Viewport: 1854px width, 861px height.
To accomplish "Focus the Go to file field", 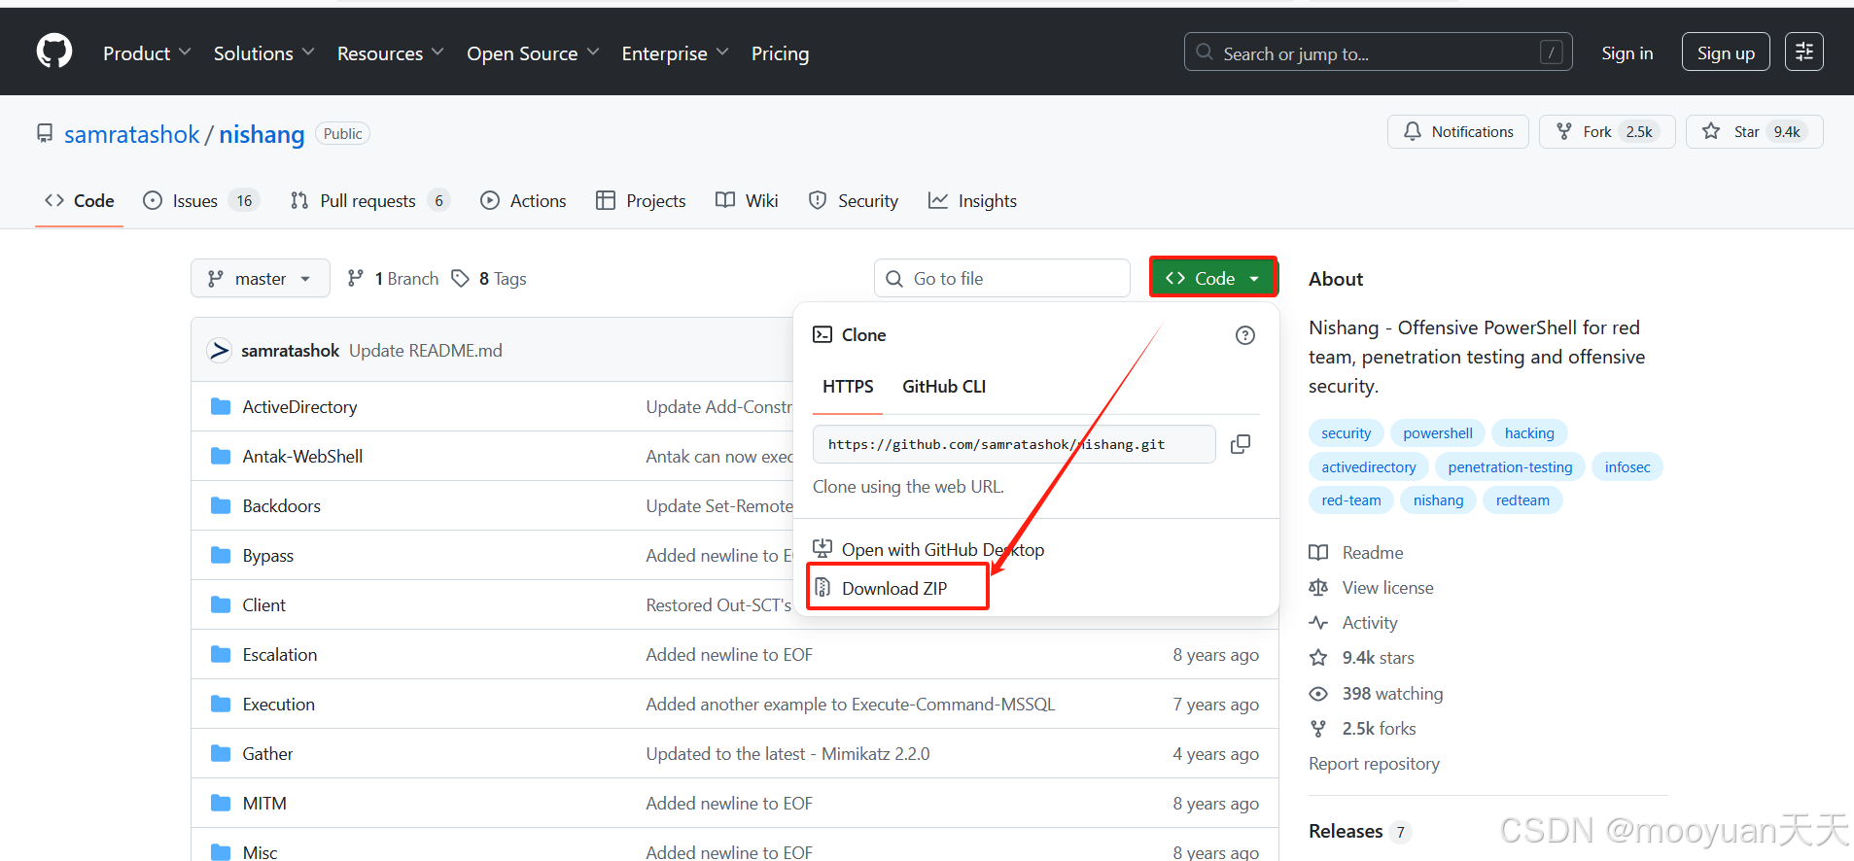I will [1001, 279].
